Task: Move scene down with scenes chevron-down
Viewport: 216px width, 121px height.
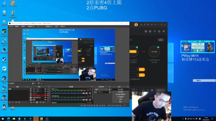Action: 19,102
